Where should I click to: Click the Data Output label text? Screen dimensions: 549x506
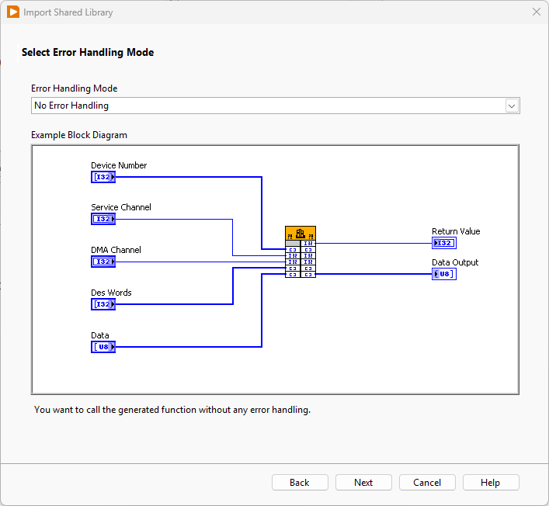pyautogui.click(x=455, y=262)
